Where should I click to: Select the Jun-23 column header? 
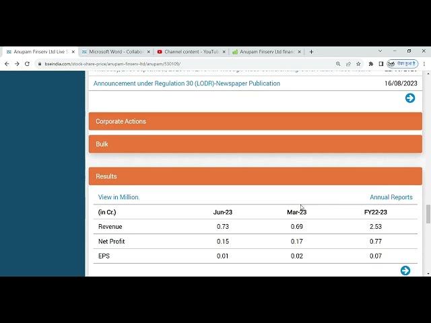(x=223, y=213)
